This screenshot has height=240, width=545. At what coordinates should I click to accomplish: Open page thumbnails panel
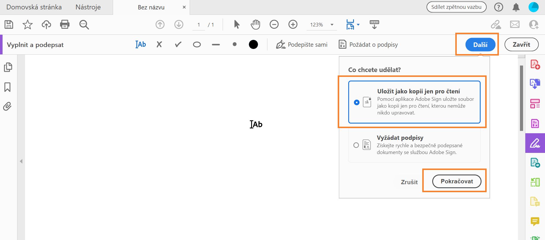coord(8,67)
